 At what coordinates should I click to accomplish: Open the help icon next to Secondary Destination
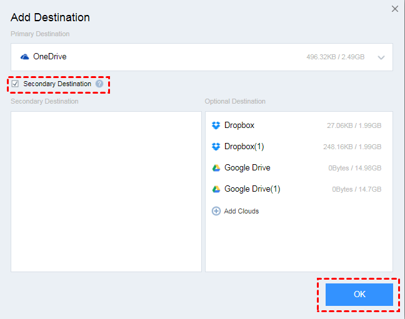[99, 84]
